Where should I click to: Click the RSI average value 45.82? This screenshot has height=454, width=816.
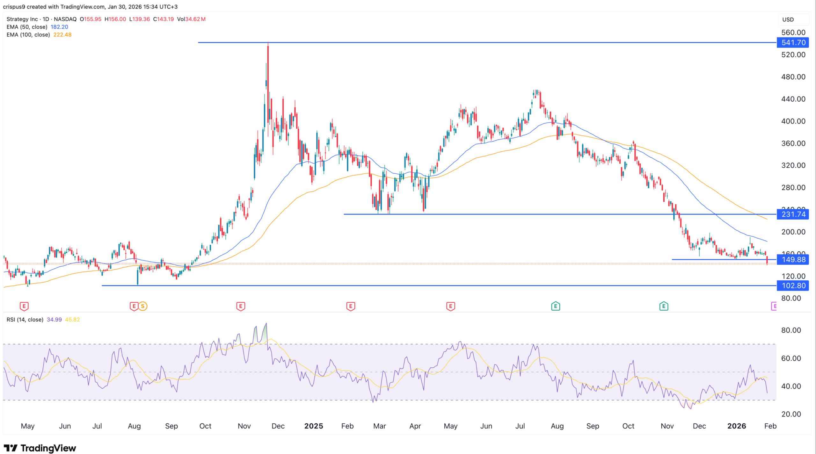tap(72, 319)
